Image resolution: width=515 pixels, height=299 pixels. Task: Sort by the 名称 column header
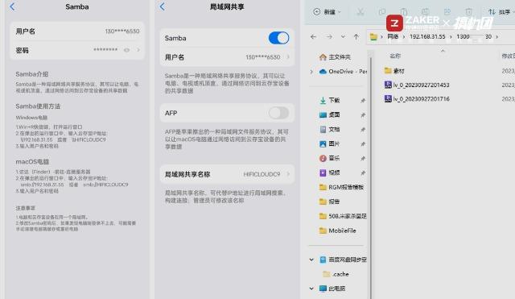(x=395, y=56)
